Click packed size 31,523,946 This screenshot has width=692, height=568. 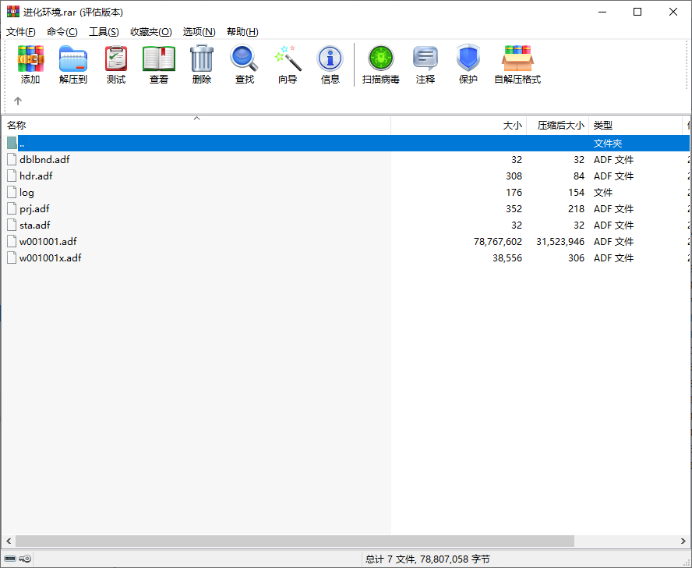560,241
